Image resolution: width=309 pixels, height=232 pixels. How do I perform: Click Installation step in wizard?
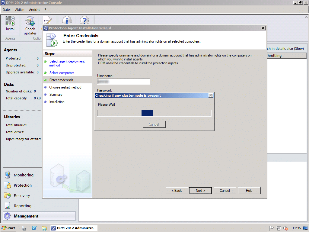click(57, 102)
